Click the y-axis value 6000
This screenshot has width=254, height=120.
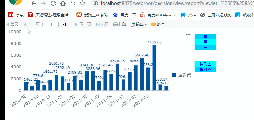(16, 55)
